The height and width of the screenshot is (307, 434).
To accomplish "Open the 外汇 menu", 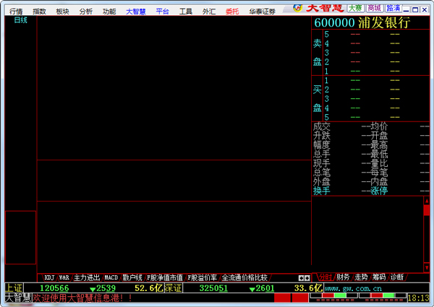I will point(209,12).
